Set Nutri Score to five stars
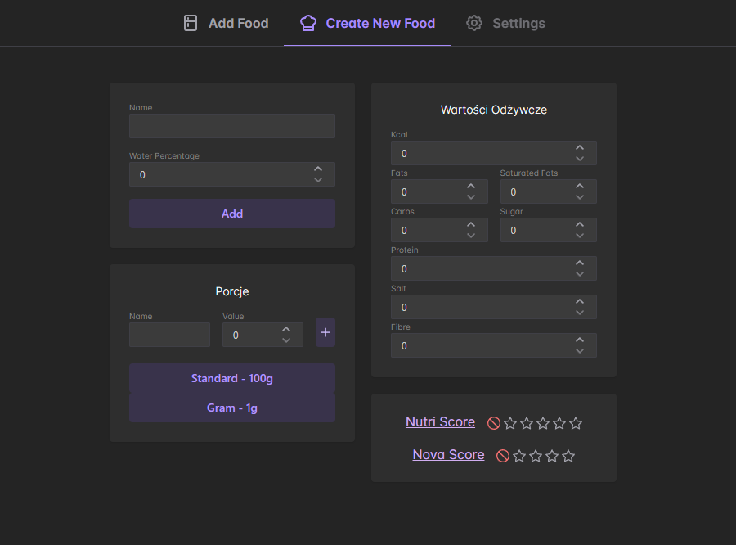Viewport: 736px width, 545px height. coord(576,423)
